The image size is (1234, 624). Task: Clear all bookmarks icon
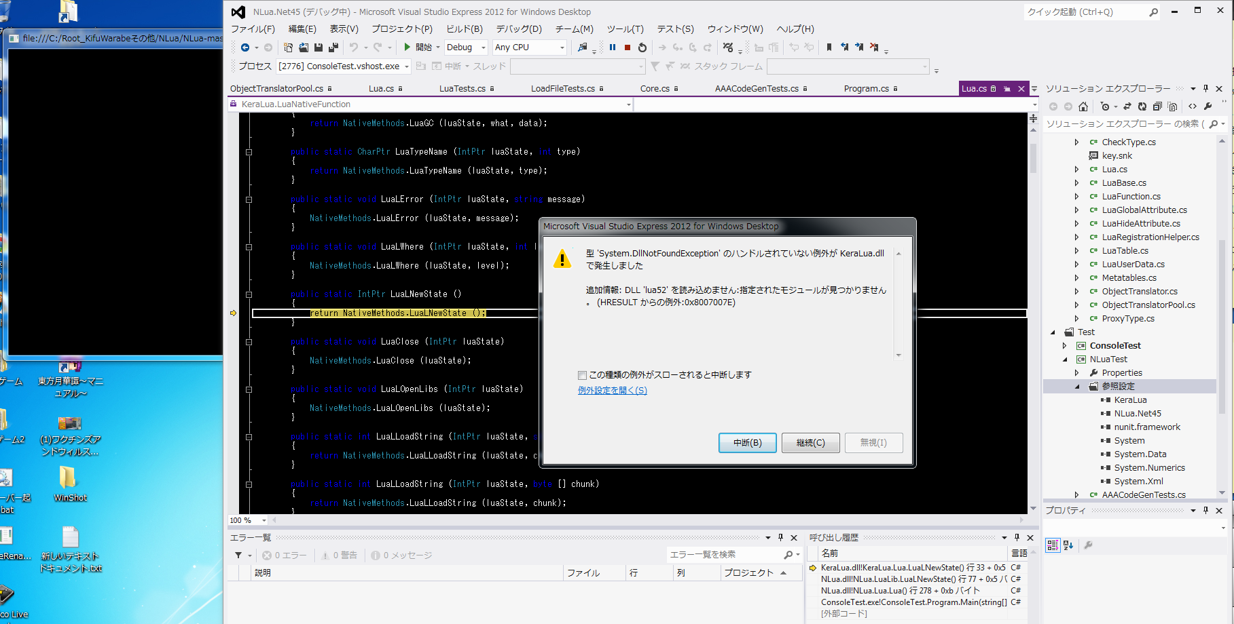click(874, 47)
